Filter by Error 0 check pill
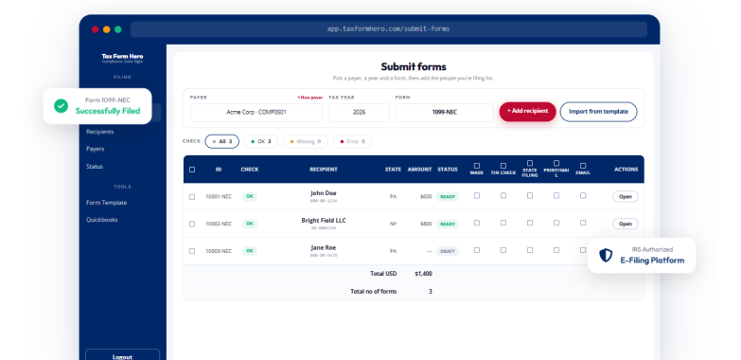Viewport: 741px width, 360px height. click(x=352, y=141)
